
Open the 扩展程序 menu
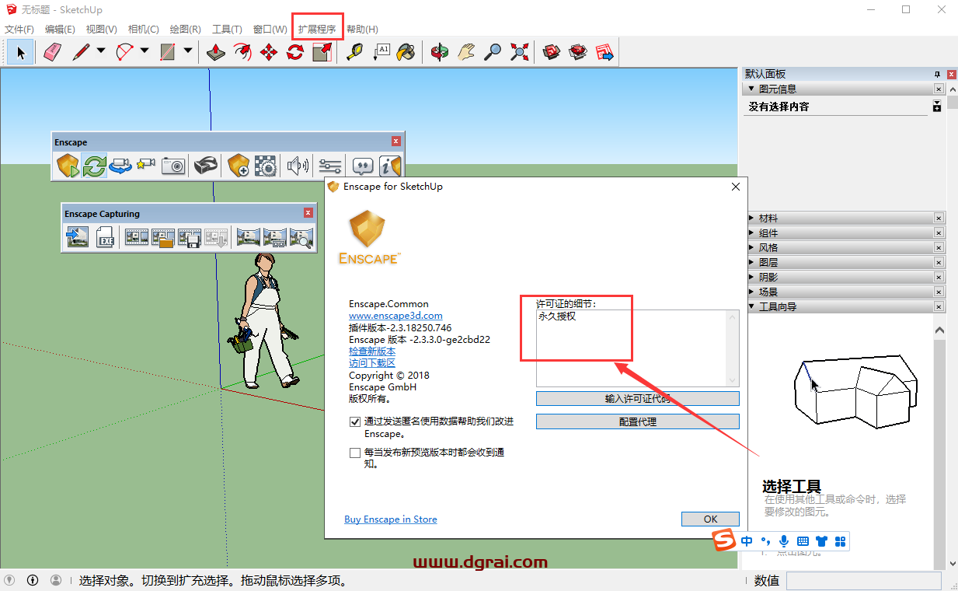(317, 29)
